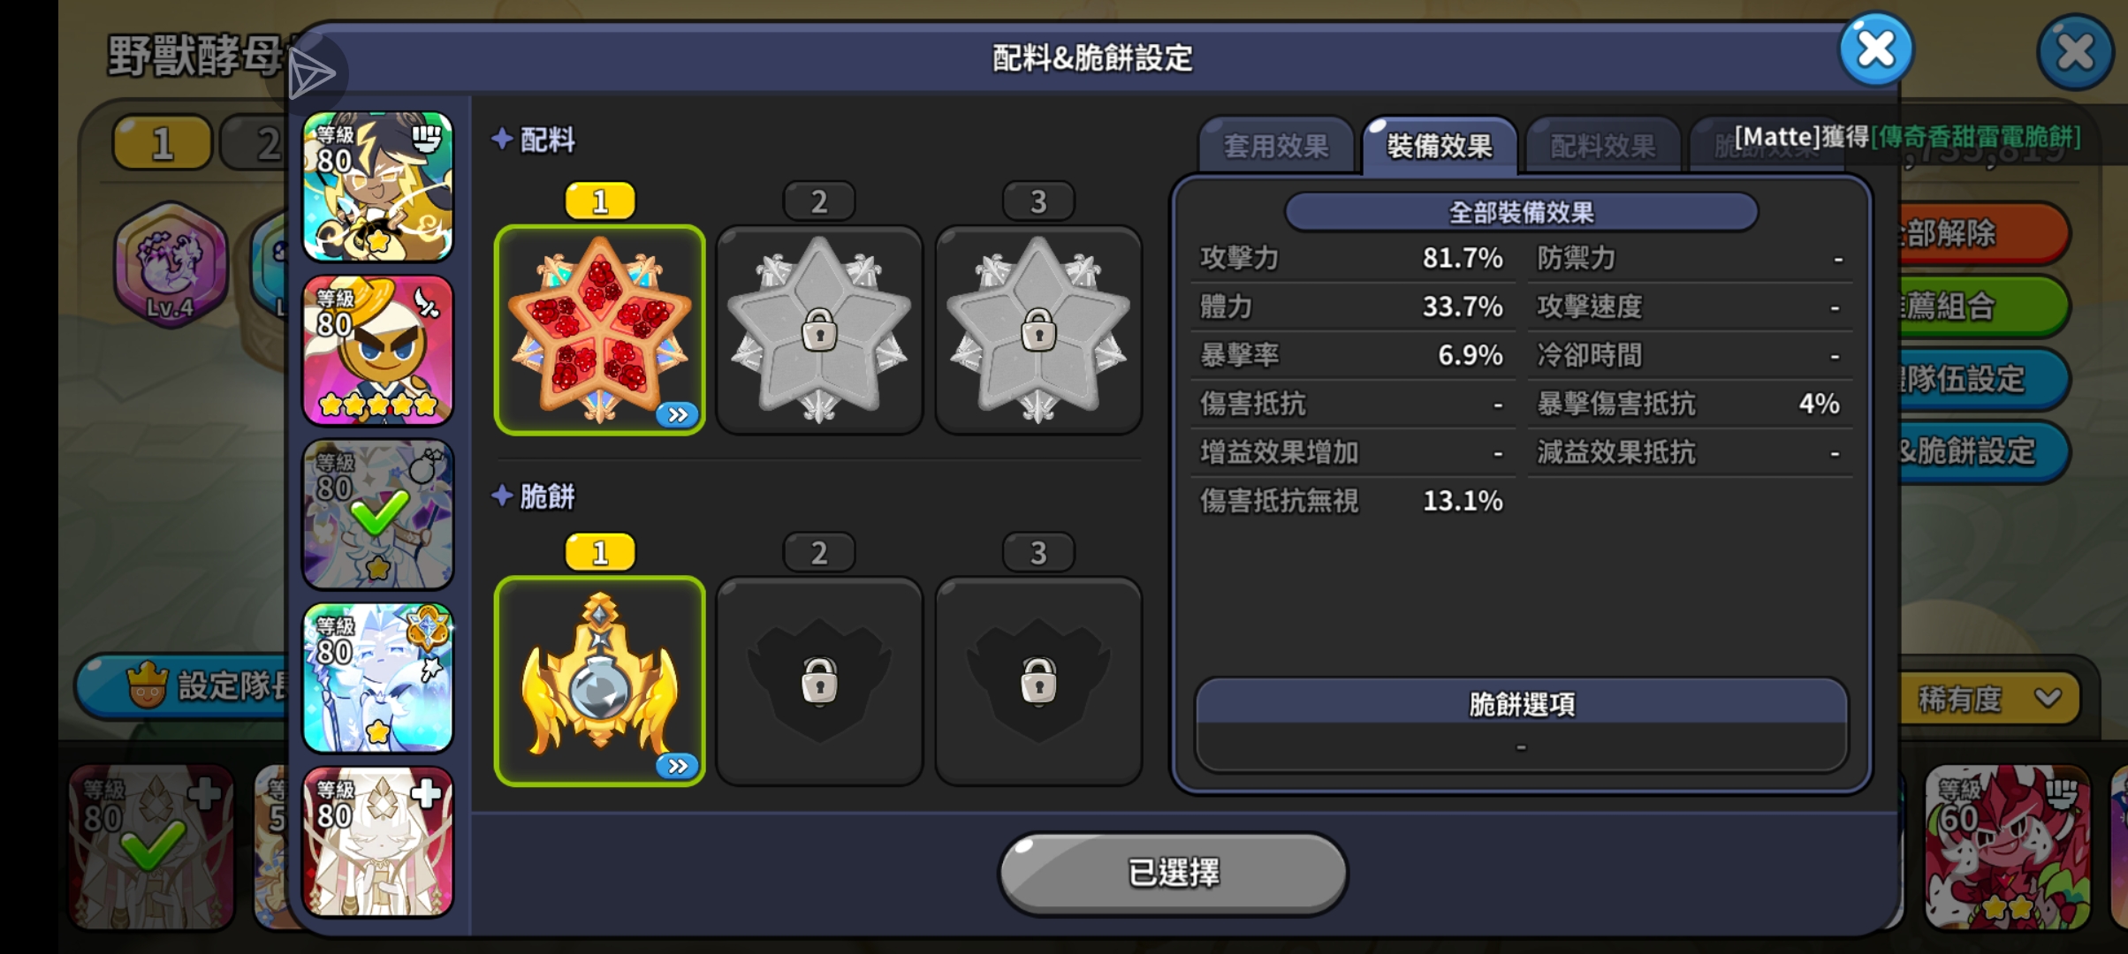Tap the locked beascuit preset 2 slot

(819, 680)
